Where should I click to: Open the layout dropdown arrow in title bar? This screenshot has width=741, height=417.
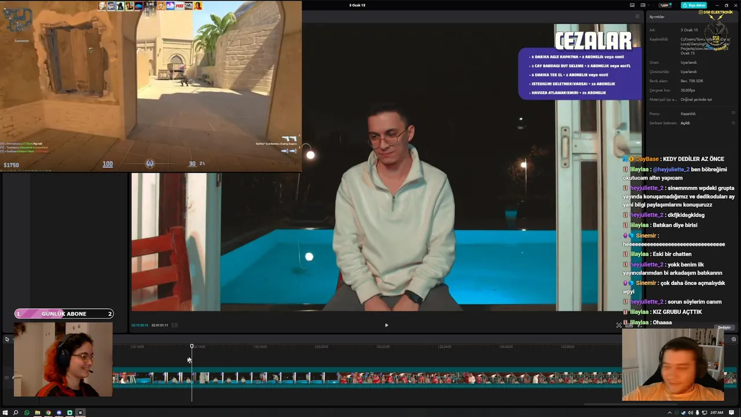(x=648, y=5)
